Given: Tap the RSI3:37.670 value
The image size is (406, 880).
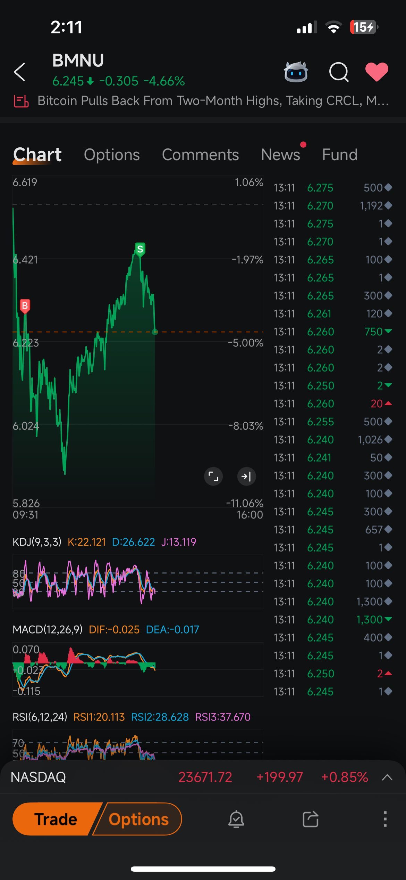Looking at the screenshot, I should click(x=223, y=717).
